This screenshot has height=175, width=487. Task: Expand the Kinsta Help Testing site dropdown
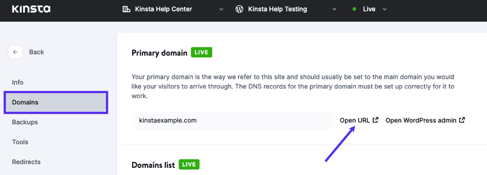pyautogui.click(x=334, y=9)
